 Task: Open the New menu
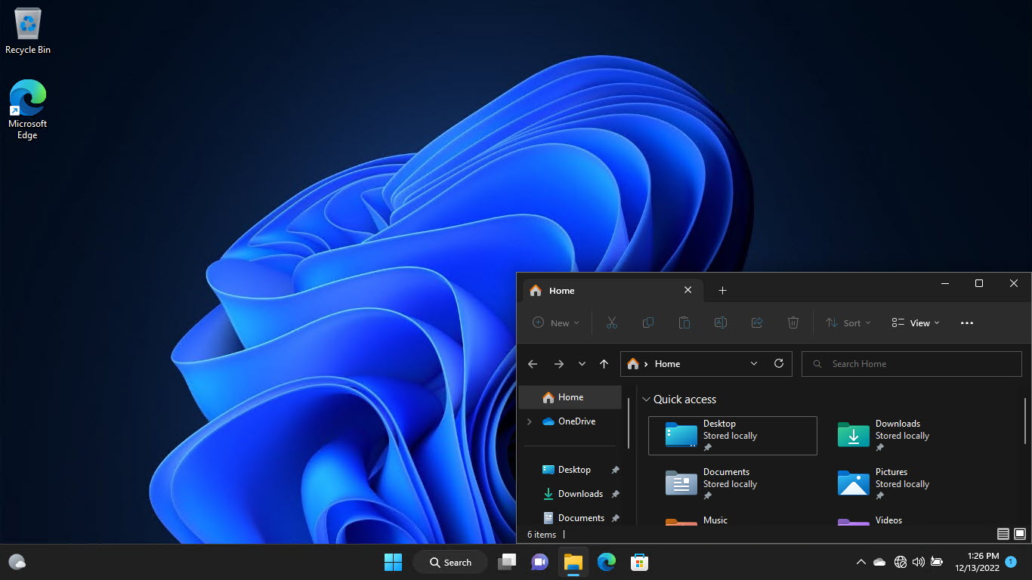pos(555,322)
